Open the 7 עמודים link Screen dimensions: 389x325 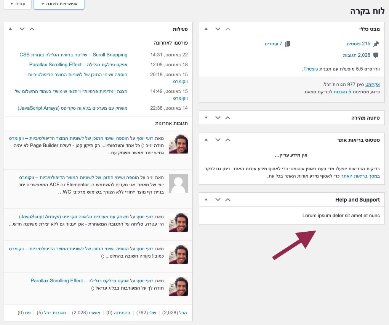coord(274,44)
